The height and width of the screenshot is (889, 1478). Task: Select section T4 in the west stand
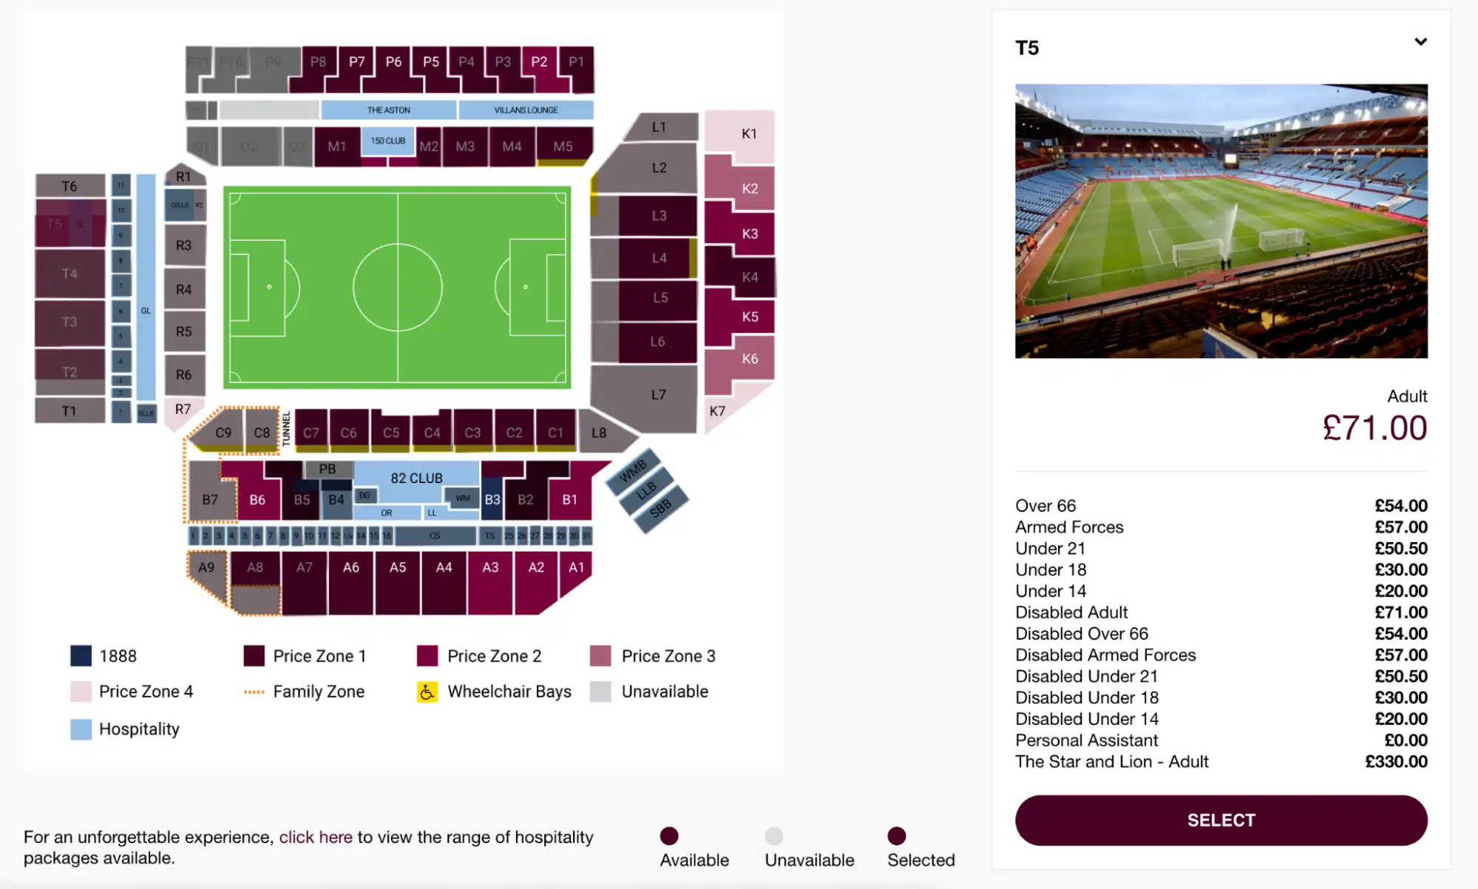pyautogui.click(x=69, y=273)
